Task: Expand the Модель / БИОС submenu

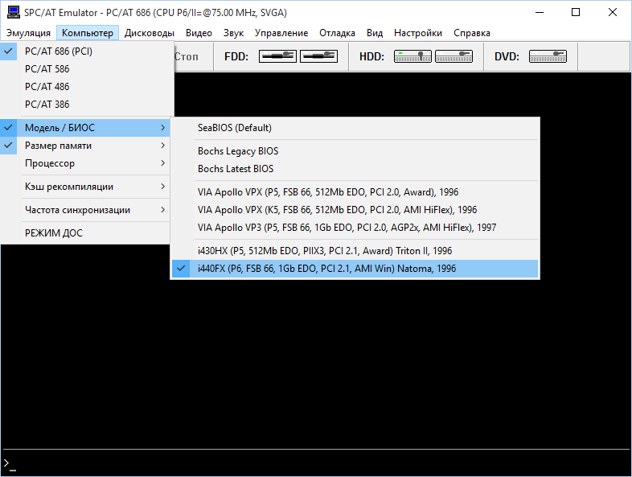Action: pos(85,128)
